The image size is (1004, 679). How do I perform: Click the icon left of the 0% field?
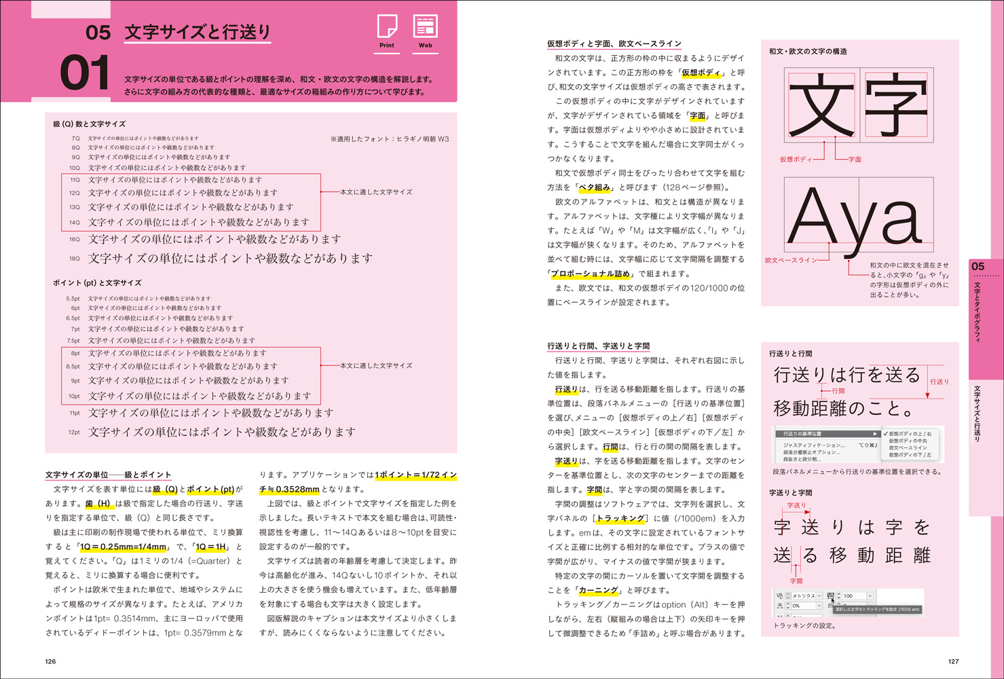click(x=779, y=606)
